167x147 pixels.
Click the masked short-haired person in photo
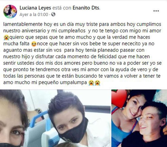[x=69, y=118]
